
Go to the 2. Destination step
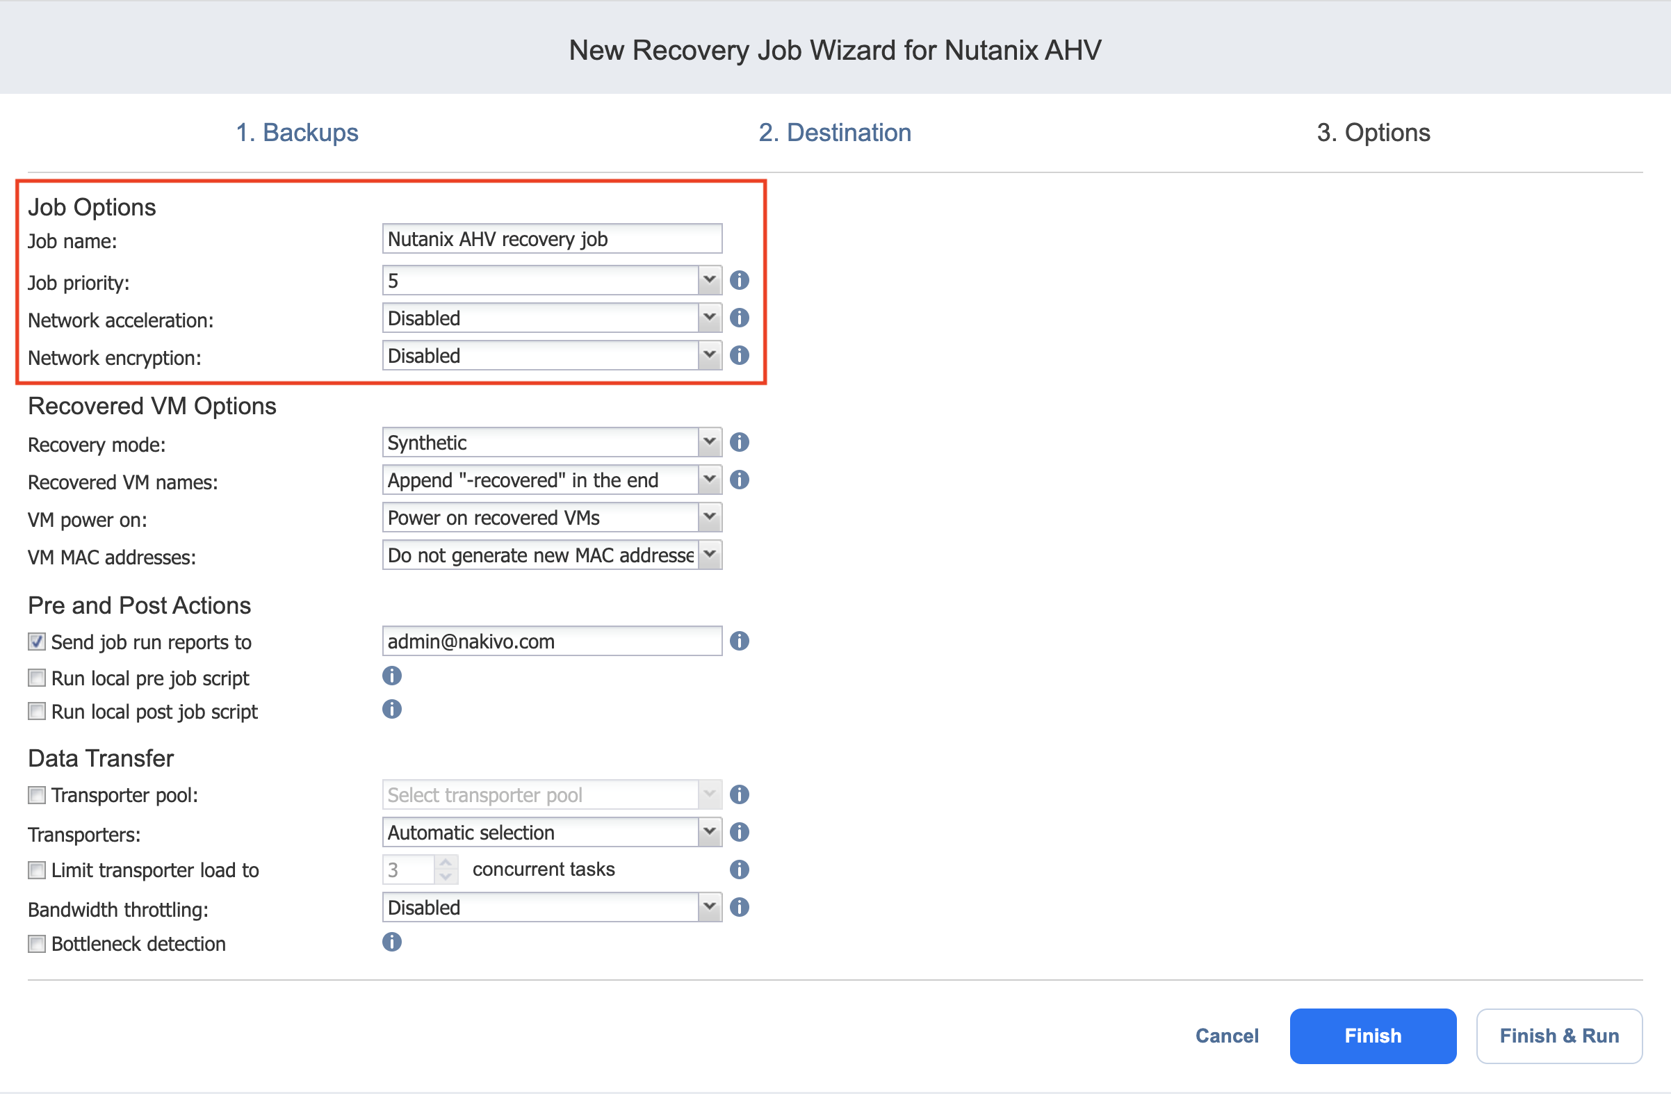click(x=835, y=132)
